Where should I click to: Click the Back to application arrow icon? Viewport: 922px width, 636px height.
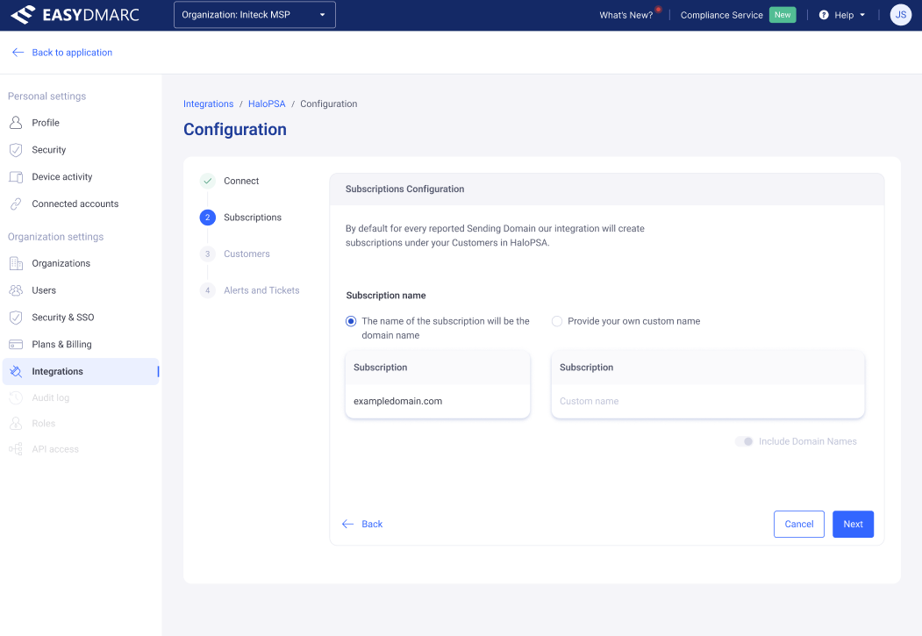coord(18,53)
